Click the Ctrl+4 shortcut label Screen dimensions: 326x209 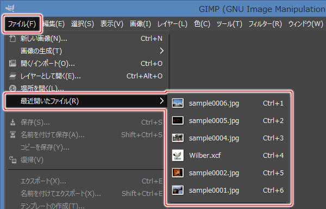point(273,156)
